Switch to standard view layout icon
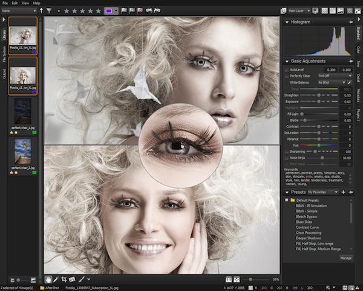This screenshot has height=291, width=363. pos(332,11)
